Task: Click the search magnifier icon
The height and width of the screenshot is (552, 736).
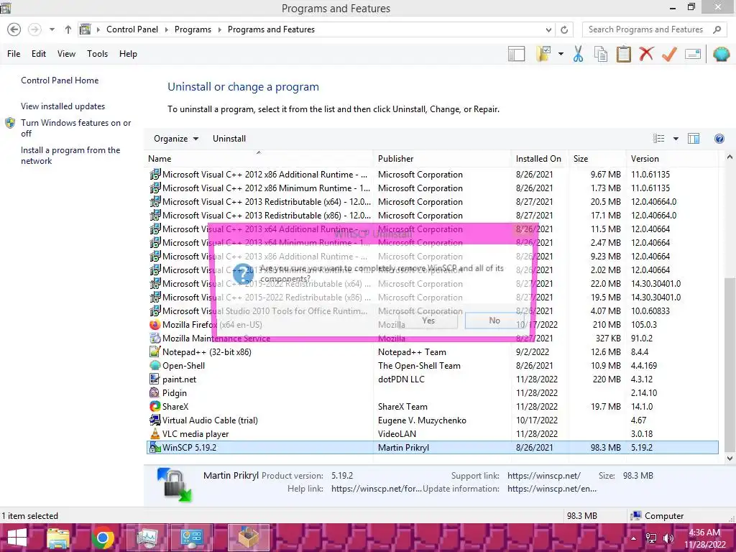Action: click(717, 29)
